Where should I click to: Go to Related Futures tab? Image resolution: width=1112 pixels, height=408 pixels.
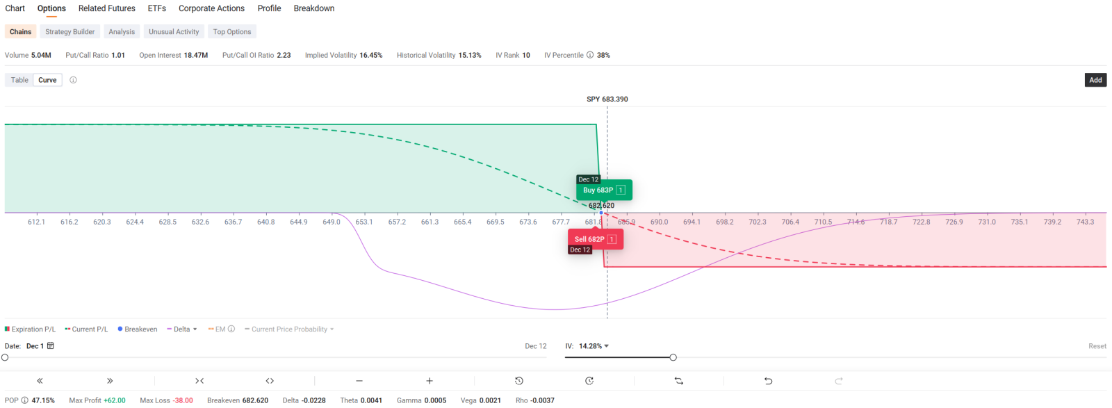click(x=107, y=8)
